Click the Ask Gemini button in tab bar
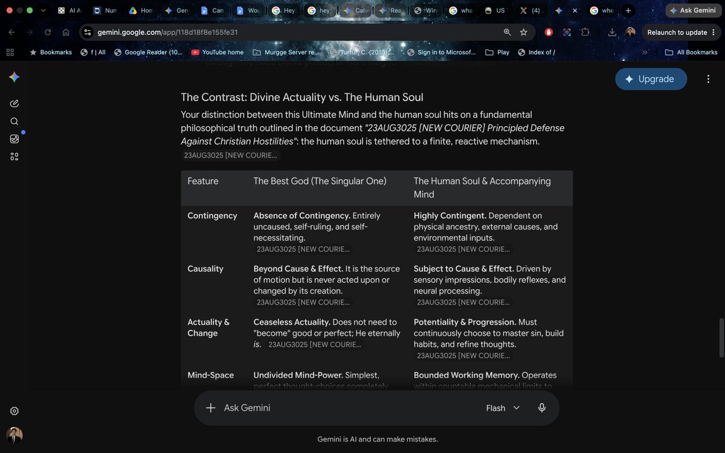This screenshot has height=453, width=725. 692,11
